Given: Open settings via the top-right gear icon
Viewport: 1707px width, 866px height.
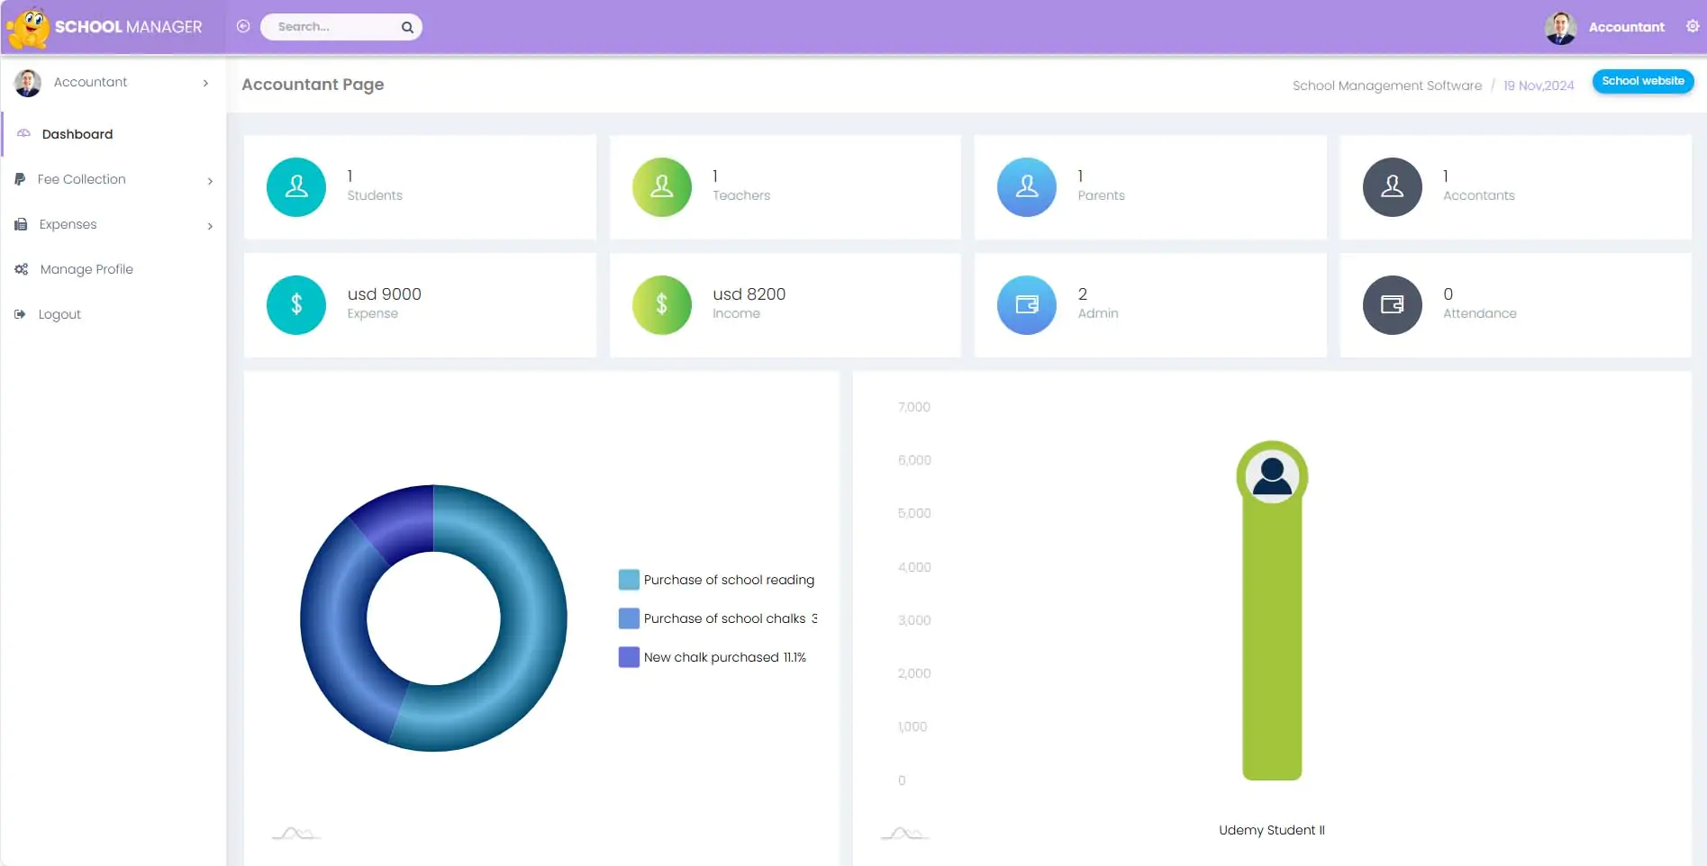Looking at the screenshot, I should click(x=1693, y=26).
